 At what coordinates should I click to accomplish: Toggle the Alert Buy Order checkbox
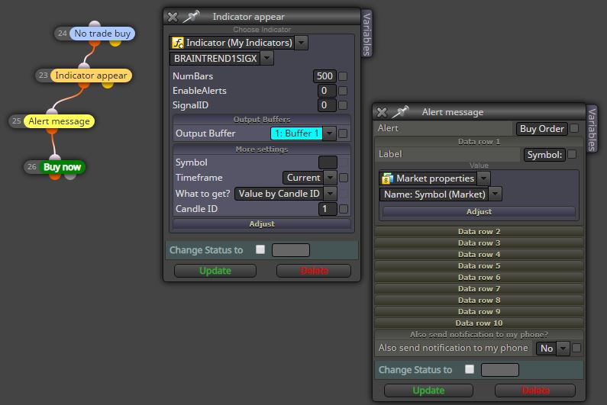tap(574, 128)
